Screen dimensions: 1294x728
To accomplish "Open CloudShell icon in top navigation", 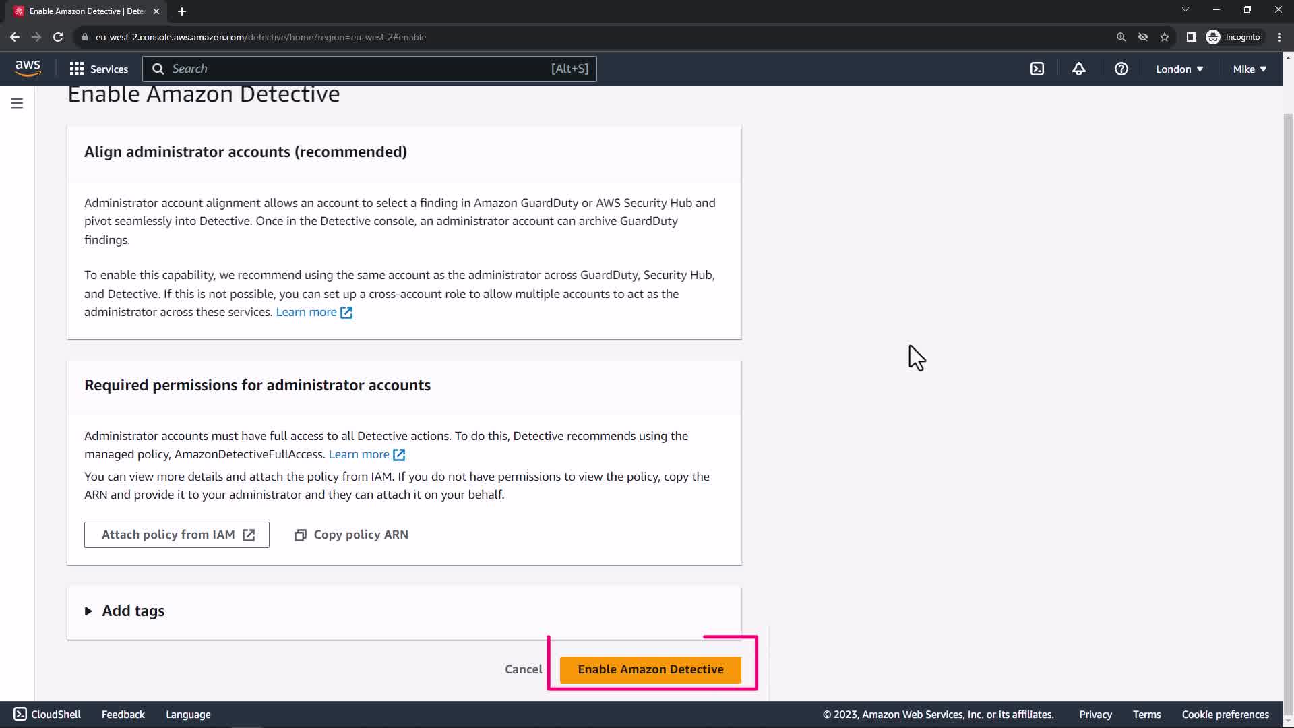I will (x=1037, y=69).
